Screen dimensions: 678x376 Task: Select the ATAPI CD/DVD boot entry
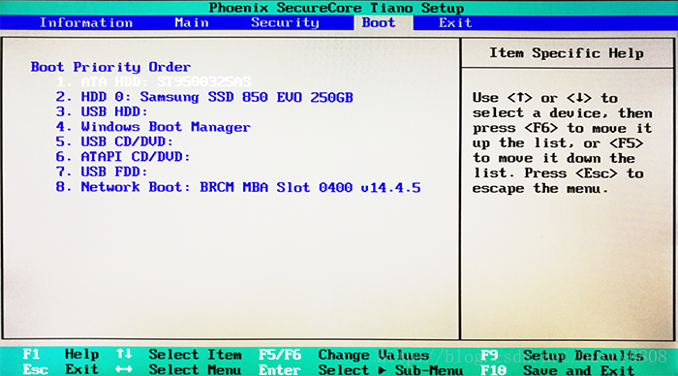coord(123,157)
